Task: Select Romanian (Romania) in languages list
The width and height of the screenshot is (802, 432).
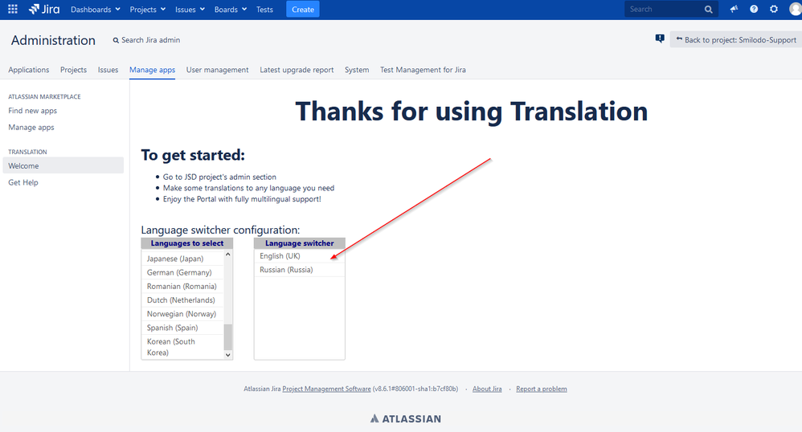Action: point(182,287)
